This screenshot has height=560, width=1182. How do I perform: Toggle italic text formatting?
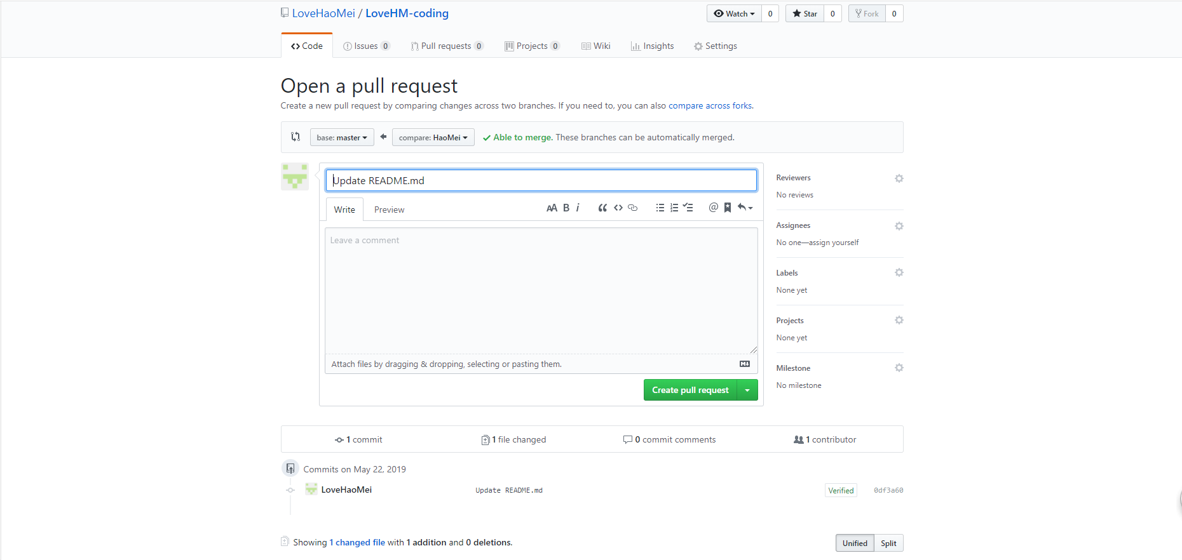tap(578, 208)
